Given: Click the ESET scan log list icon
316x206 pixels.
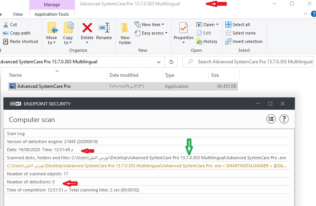Looking at the screenshot, I should click(271, 119).
